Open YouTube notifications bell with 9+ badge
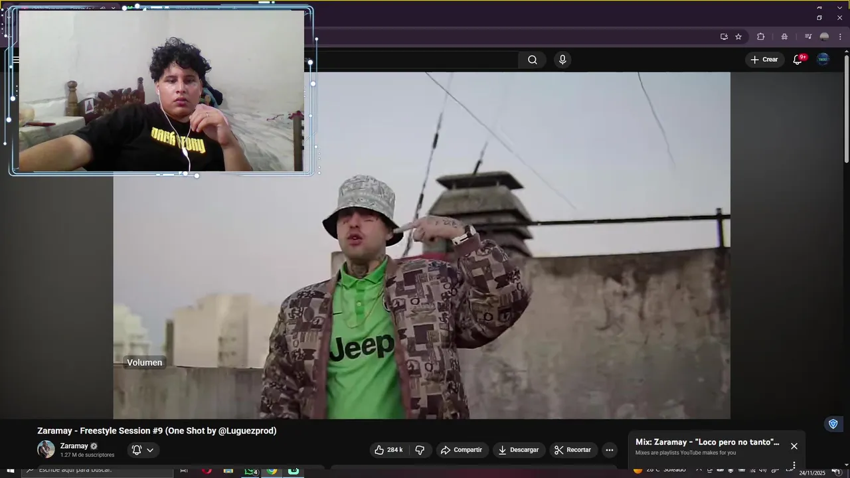 (x=798, y=60)
